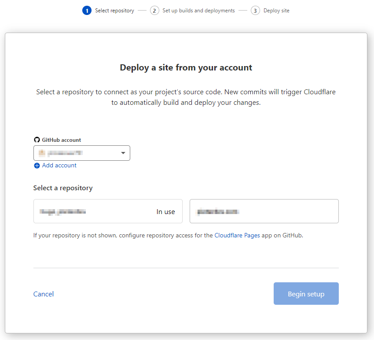Open the GitHub account dropdown
This screenshot has width=374, height=340.
(x=81, y=153)
